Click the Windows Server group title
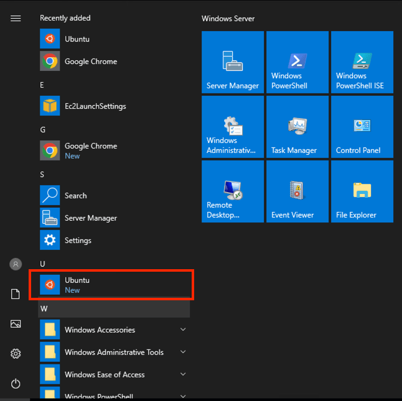This screenshot has width=402, height=401. (228, 19)
